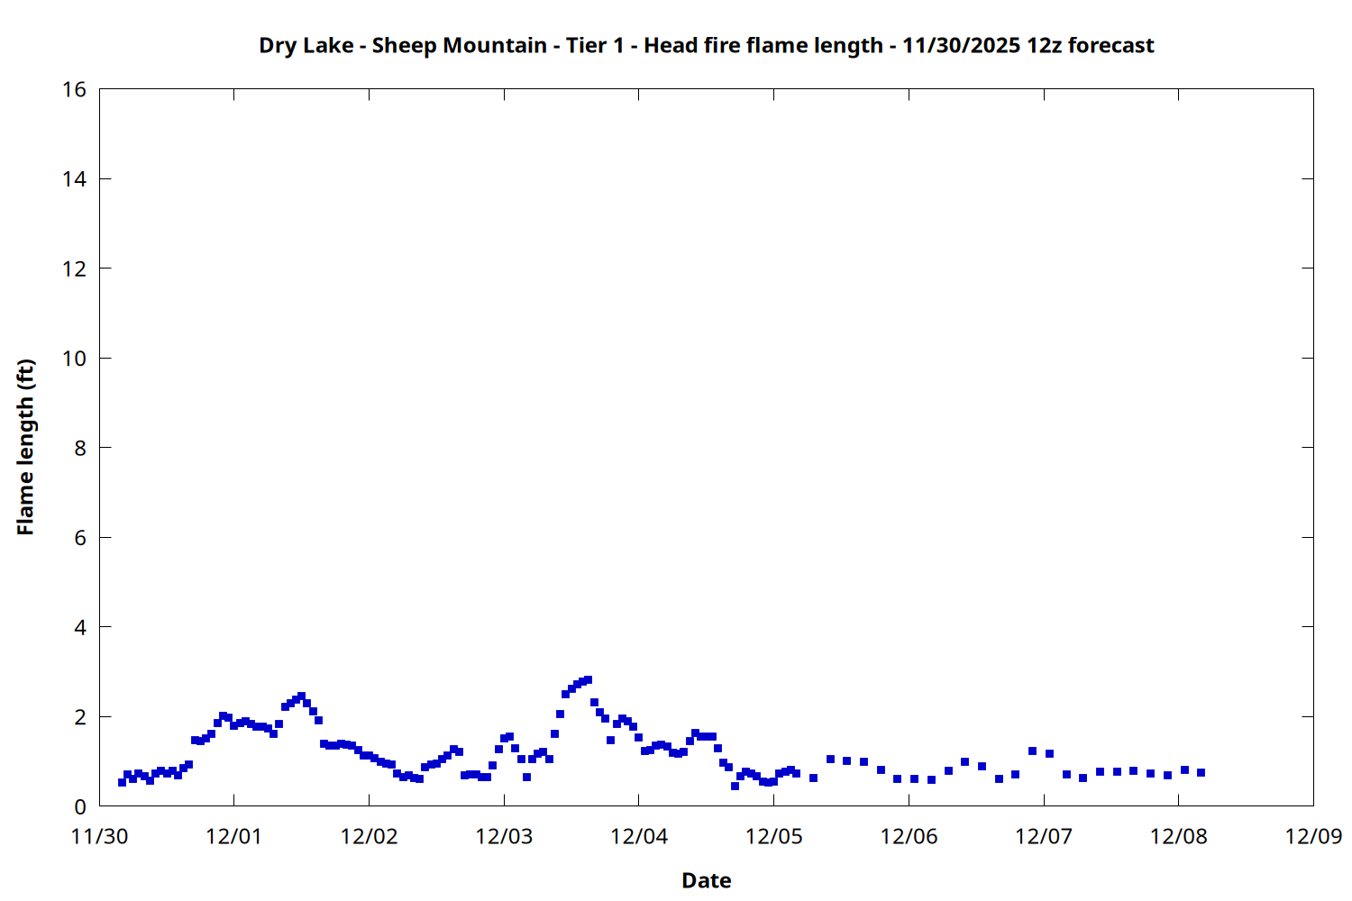1352x901 pixels.
Task: Select the 14 value on y-axis
Action: point(75,179)
